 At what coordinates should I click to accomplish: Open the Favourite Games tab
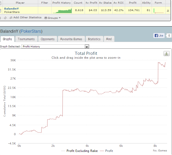pos(71,39)
